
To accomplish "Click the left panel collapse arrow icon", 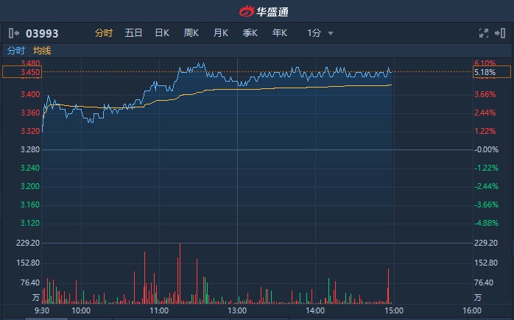I will coord(14,33).
